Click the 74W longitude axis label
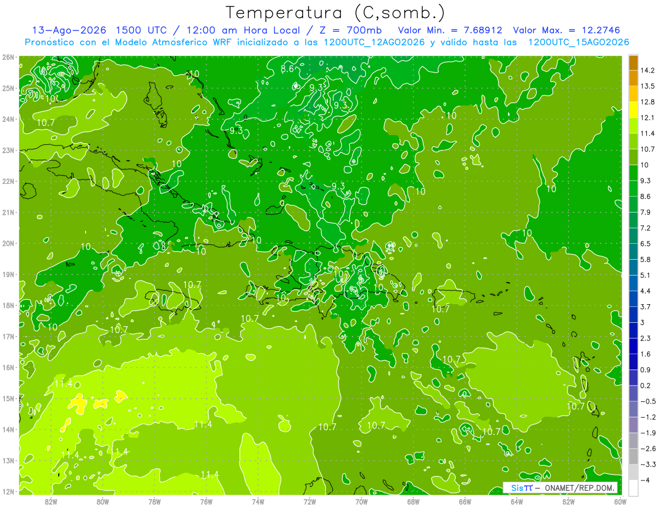This screenshot has width=659, height=509. pyautogui.click(x=258, y=501)
